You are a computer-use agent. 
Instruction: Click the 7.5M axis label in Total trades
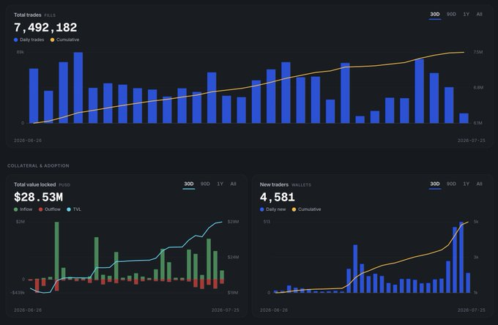[x=478, y=52]
